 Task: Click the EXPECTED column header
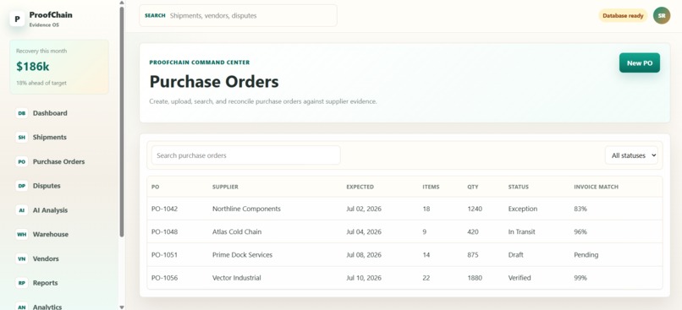tap(360, 188)
